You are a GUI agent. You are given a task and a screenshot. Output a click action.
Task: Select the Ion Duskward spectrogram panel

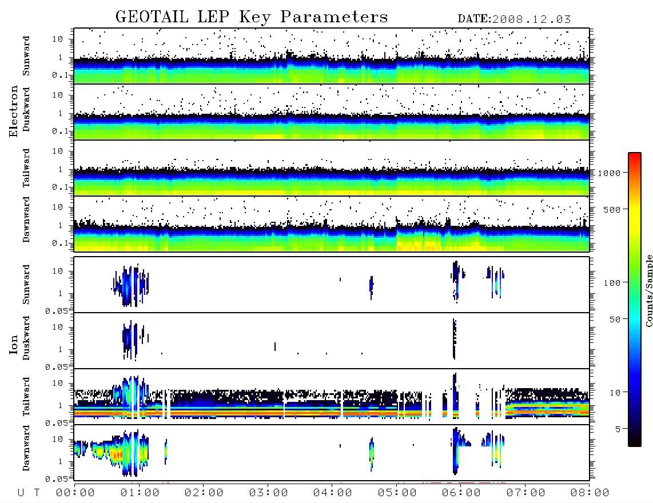tap(332, 341)
